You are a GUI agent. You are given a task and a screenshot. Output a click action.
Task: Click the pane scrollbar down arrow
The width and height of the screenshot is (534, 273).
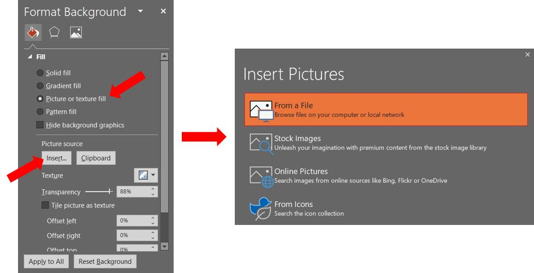pos(164,246)
